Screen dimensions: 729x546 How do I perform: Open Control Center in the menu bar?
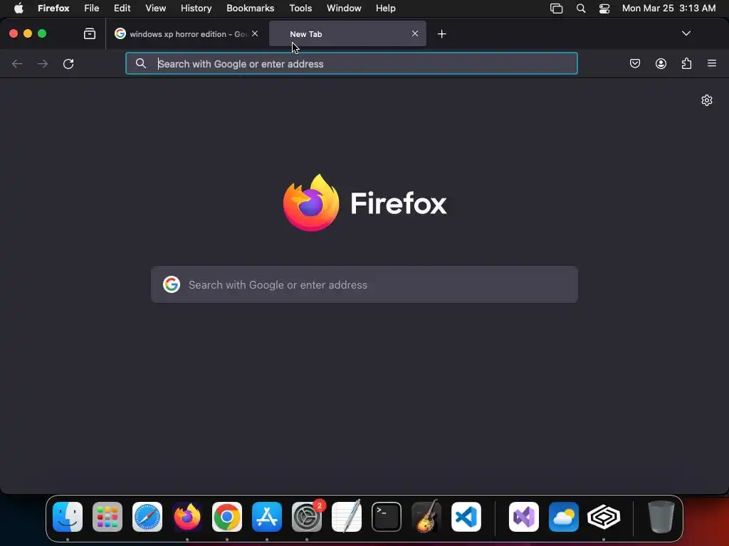(x=604, y=9)
